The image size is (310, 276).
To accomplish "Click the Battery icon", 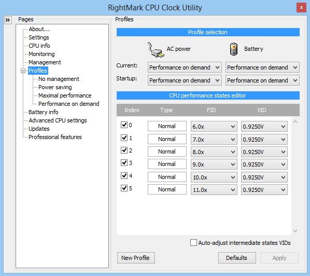I will pyautogui.click(x=234, y=49).
